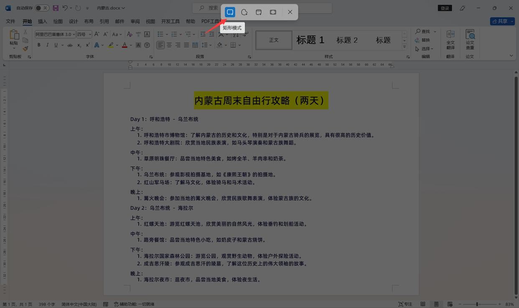
Task: Toggle Italic formatting
Action: pos(47,45)
